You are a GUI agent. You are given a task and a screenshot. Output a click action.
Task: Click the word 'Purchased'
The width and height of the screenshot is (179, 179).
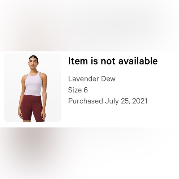pyautogui.click(x=85, y=101)
